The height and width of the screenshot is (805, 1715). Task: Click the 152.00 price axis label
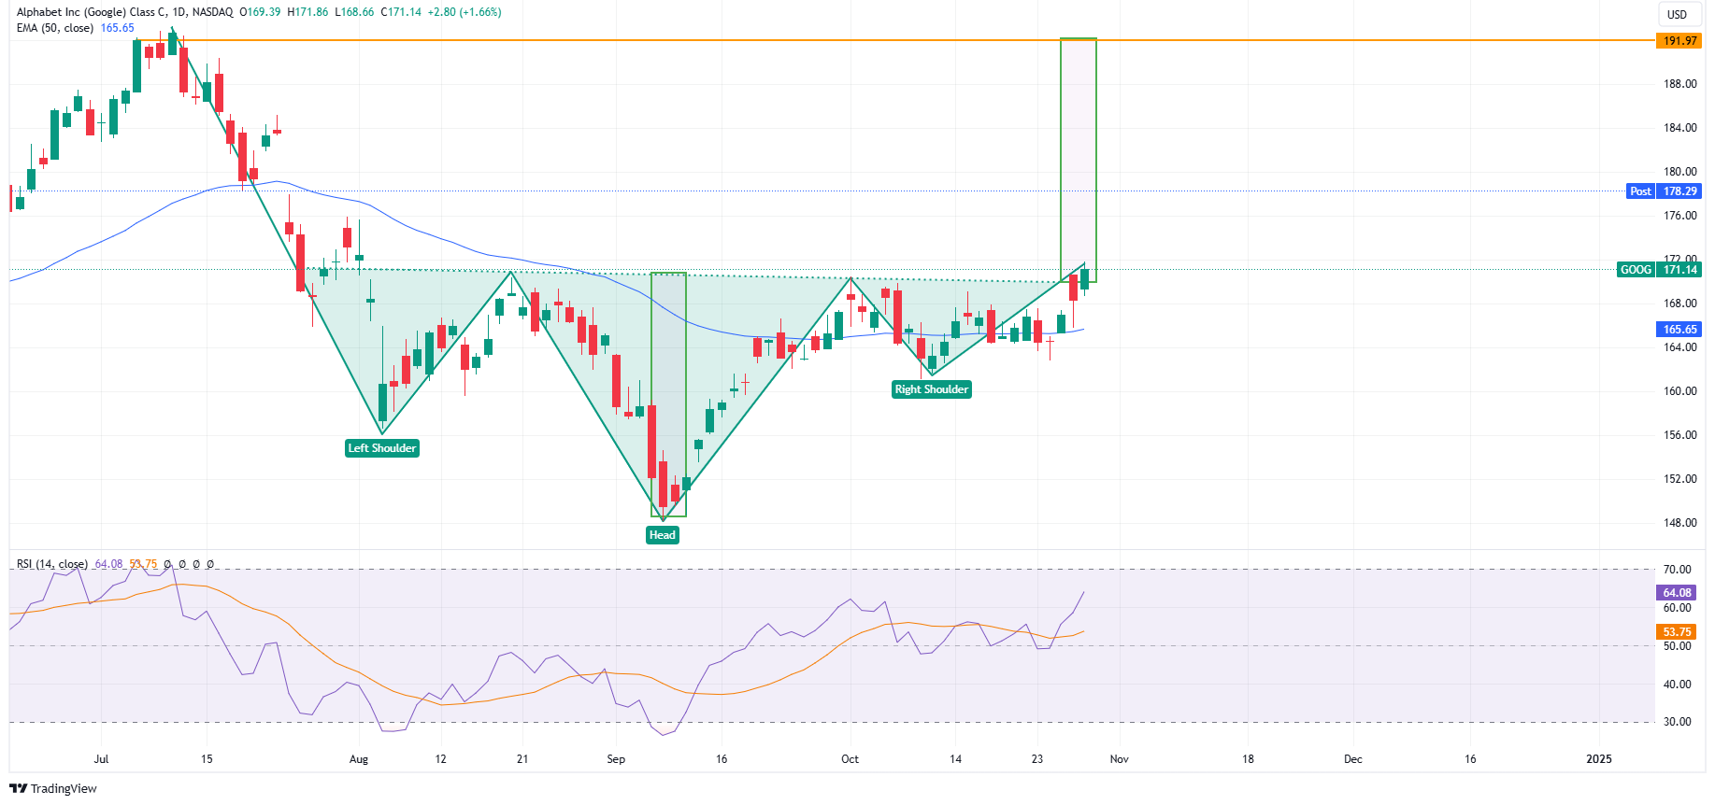1679,479
